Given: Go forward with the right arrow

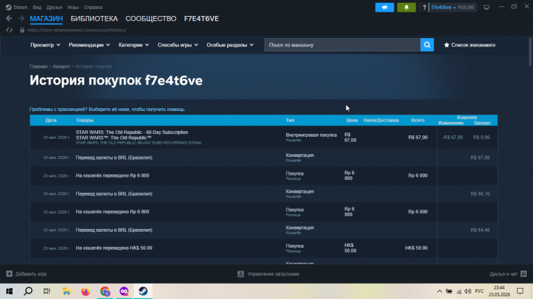Looking at the screenshot, I should (22, 18).
